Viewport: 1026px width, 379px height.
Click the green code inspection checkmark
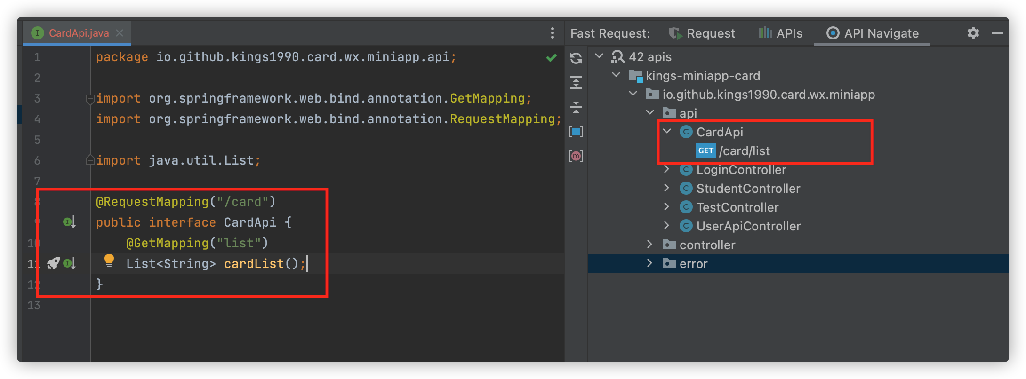click(x=551, y=58)
